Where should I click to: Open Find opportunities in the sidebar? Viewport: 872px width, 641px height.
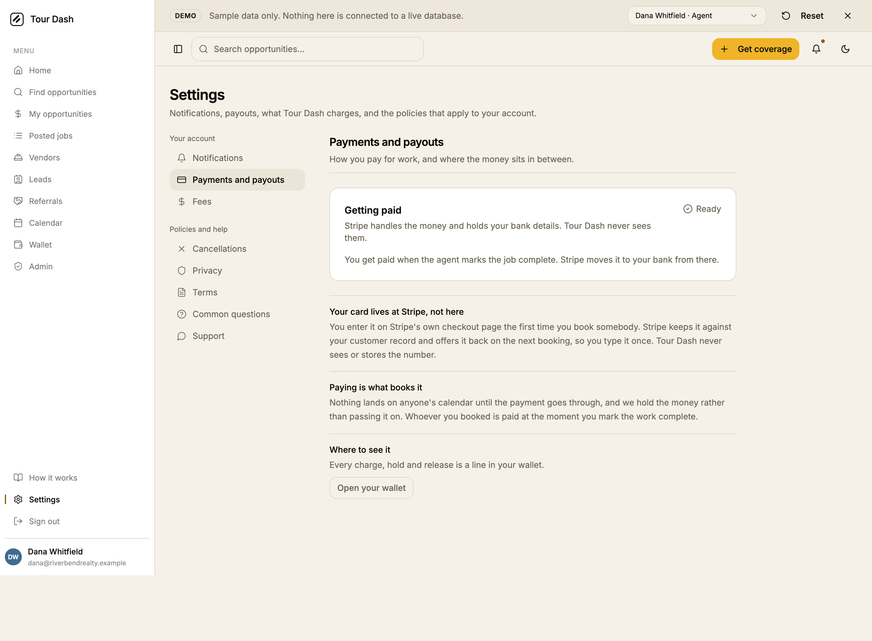(78, 92)
